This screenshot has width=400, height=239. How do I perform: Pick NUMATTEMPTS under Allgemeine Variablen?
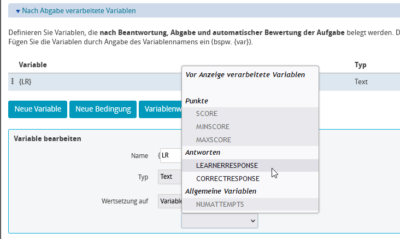point(220,204)
